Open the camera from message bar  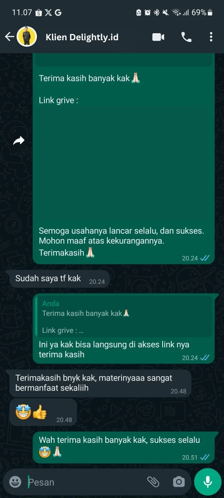[179, 481]
